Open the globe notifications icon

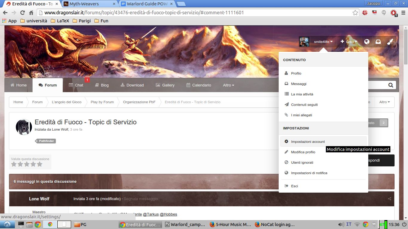[x=367, y=42]
